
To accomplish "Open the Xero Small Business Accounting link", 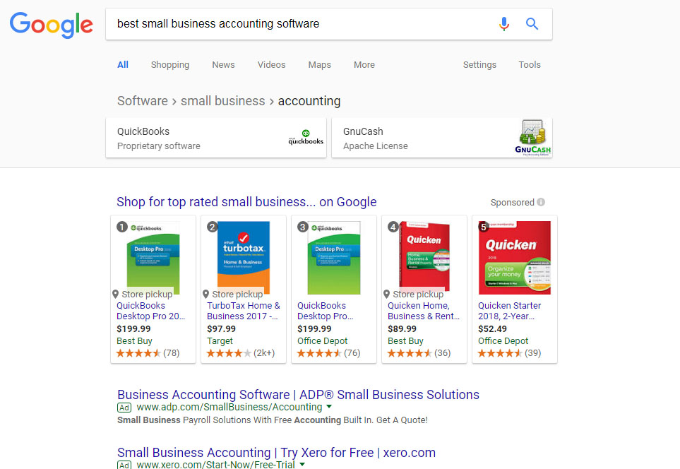I will (x=276, y=453).
